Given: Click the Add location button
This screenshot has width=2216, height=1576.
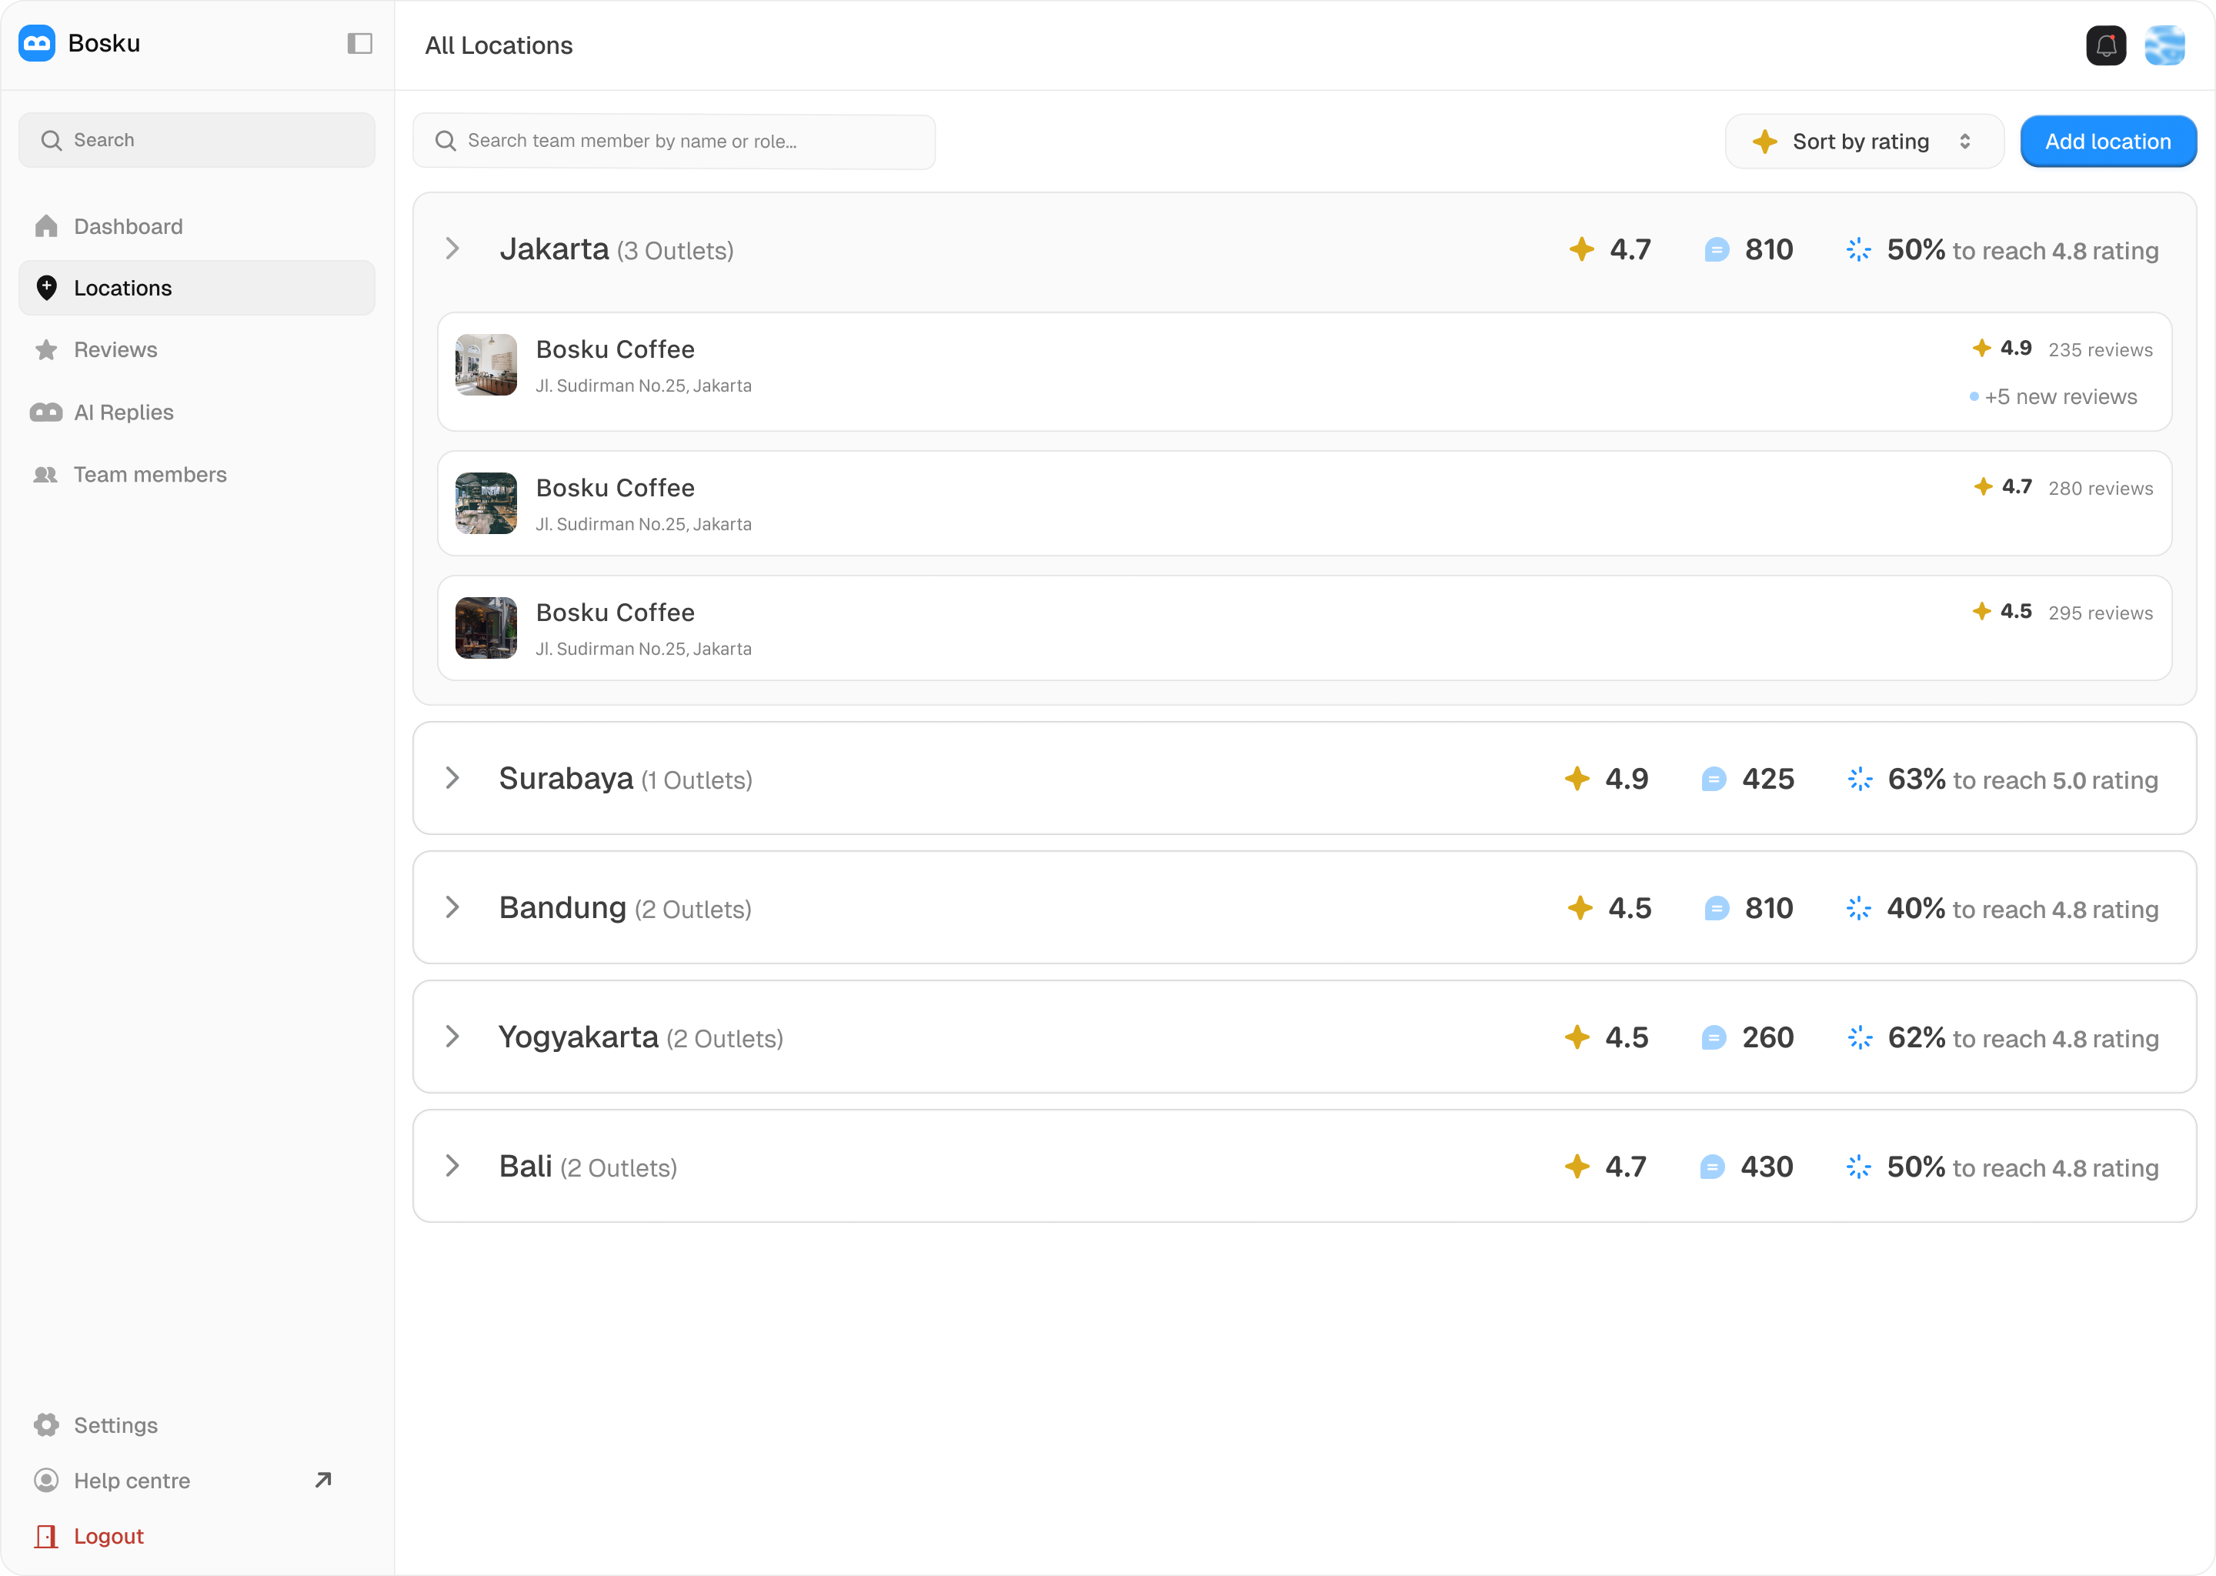Looking at the screenshot, I should tap(2108, 141).
